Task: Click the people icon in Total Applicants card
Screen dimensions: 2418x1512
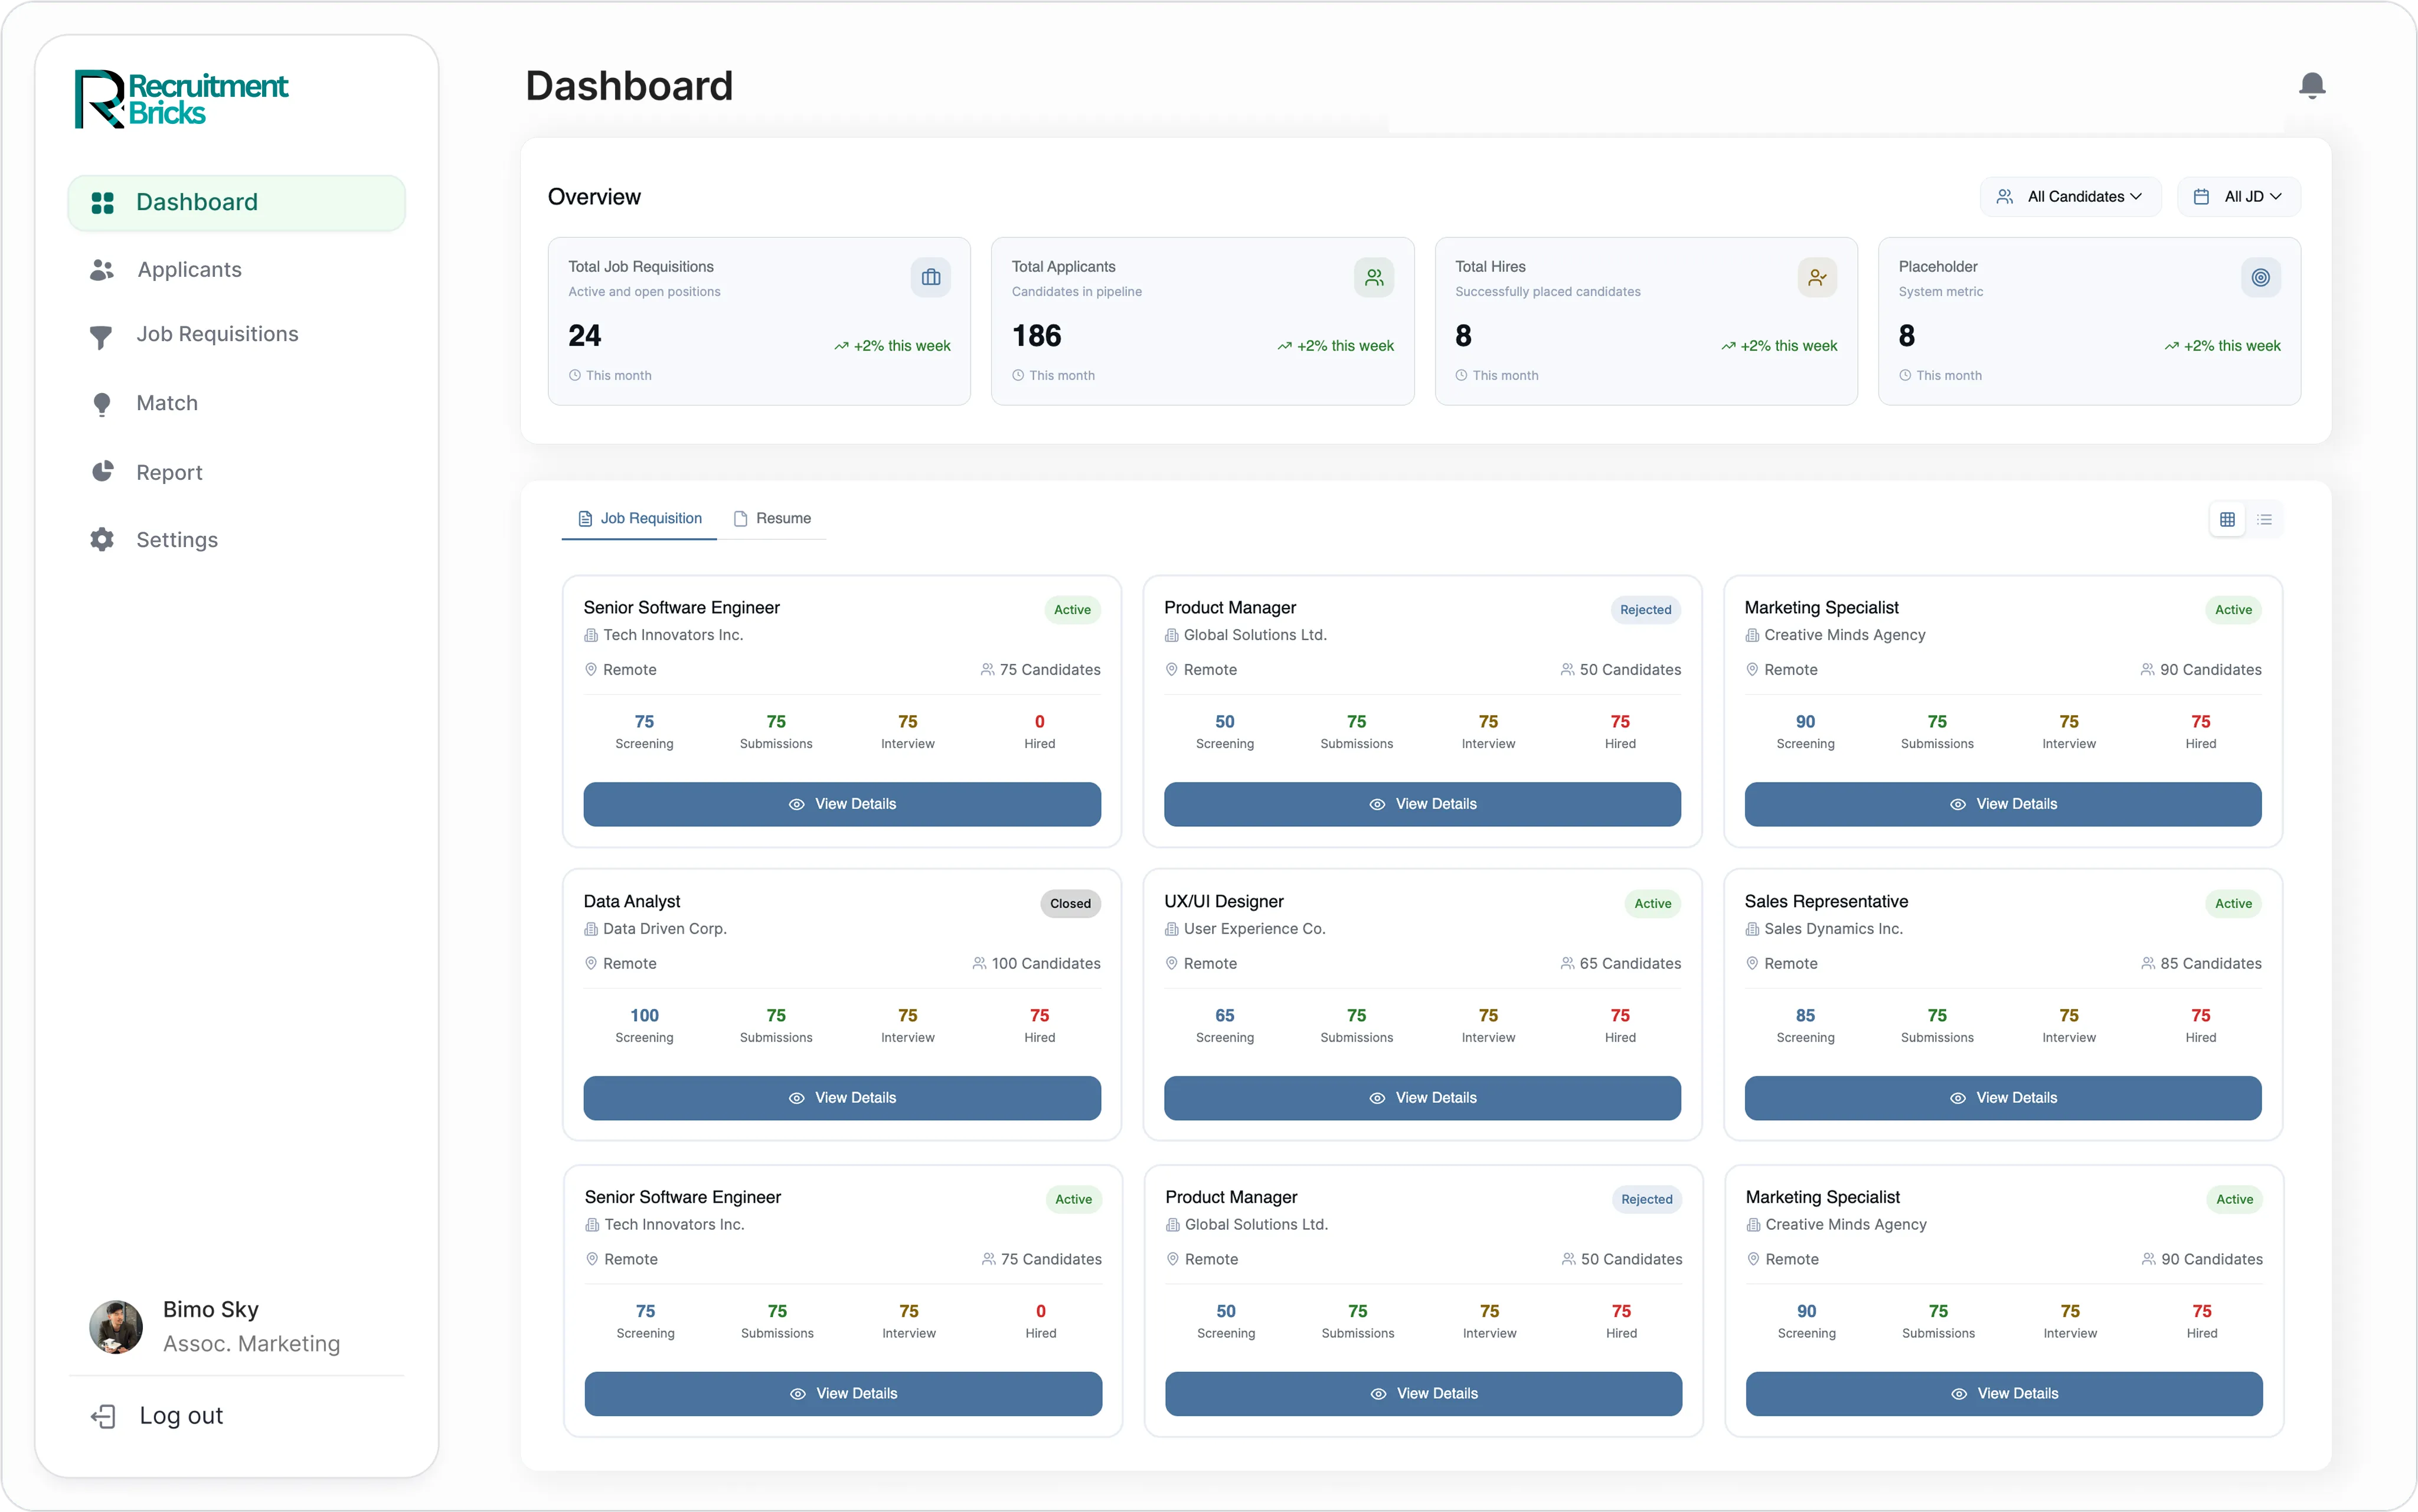Action: pyautogui.click(x=1373, y=277)
